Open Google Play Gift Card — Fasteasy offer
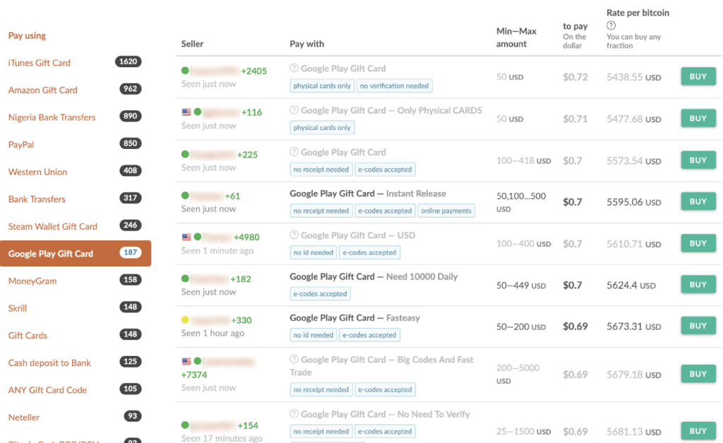Viewport: 723px width, 443px height. click(x=354, y=318)
